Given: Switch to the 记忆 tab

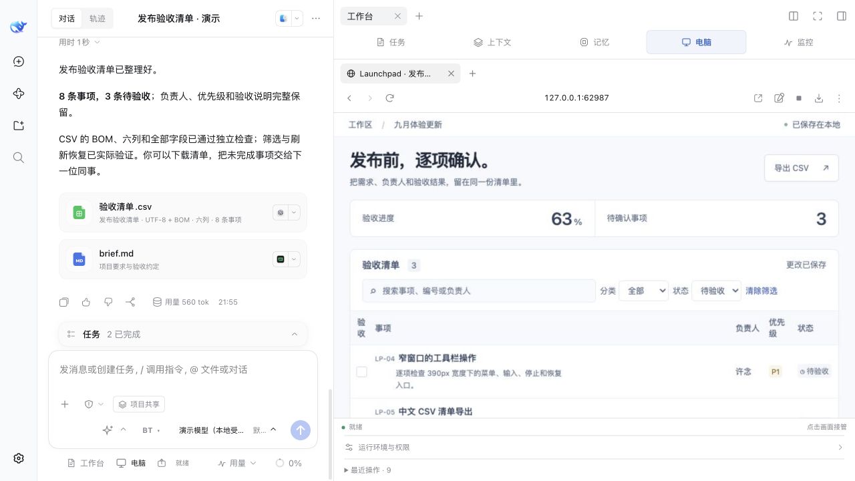Looking at the screenshot, I should [x=594, y=42].
